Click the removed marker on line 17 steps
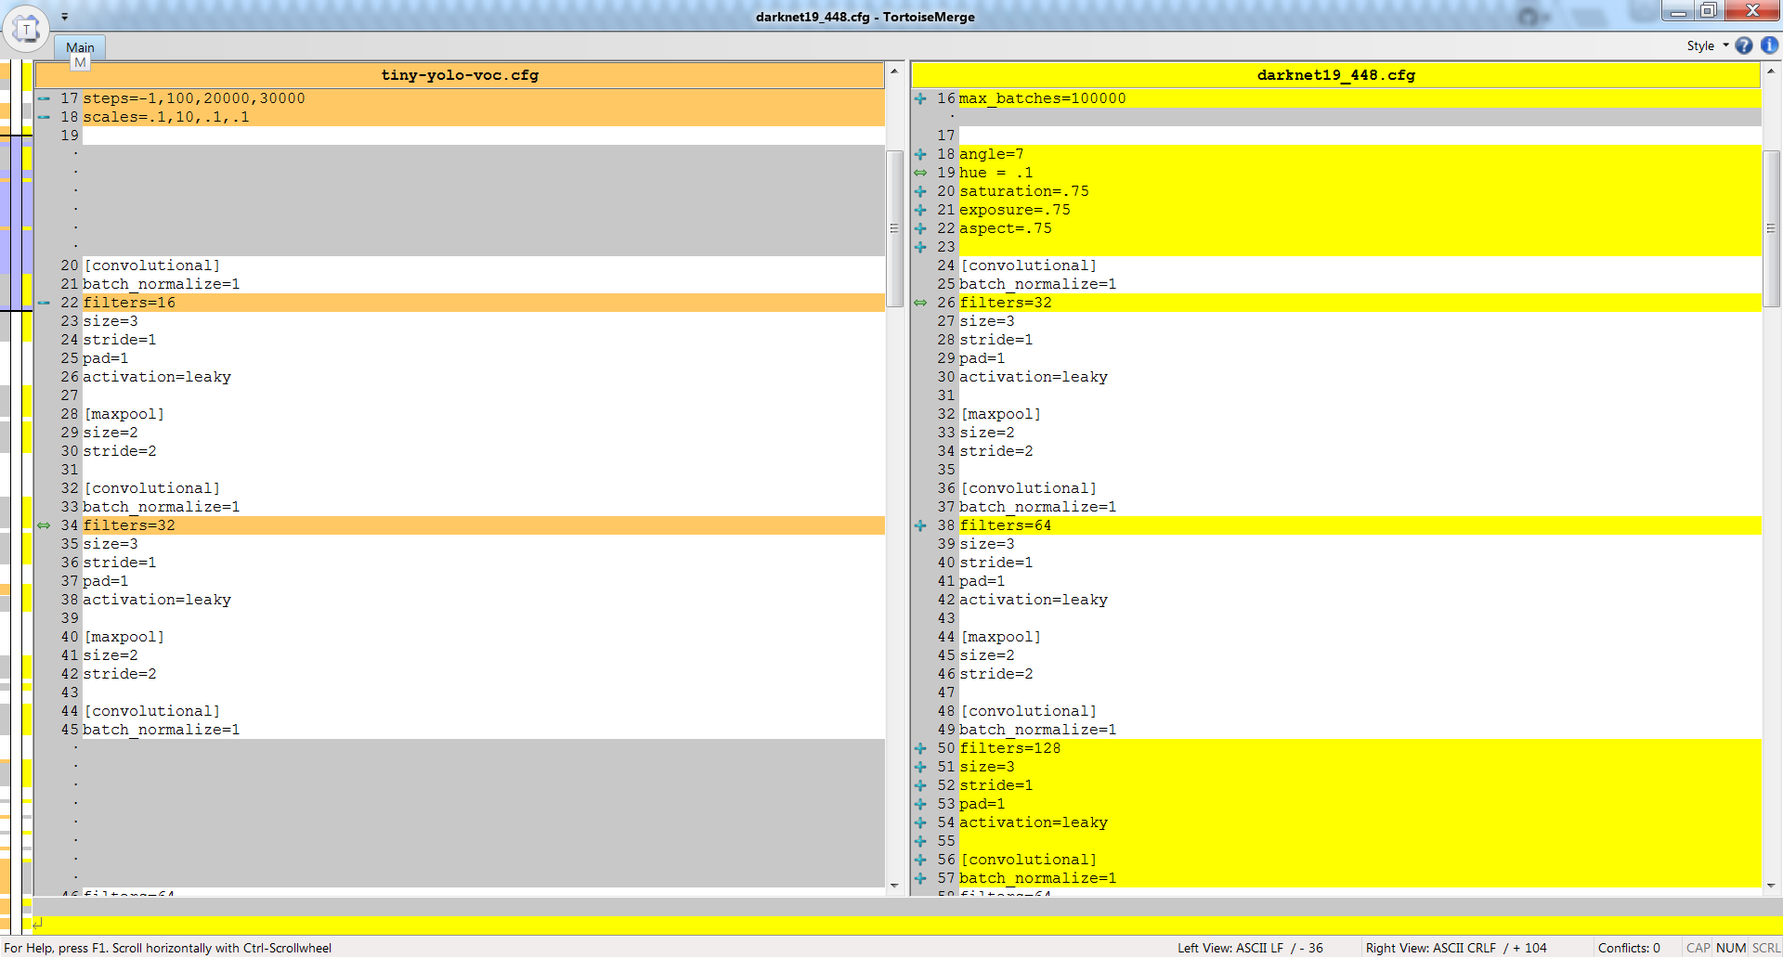The height and width of the screenshot is (958, 1783). (44, 98)
